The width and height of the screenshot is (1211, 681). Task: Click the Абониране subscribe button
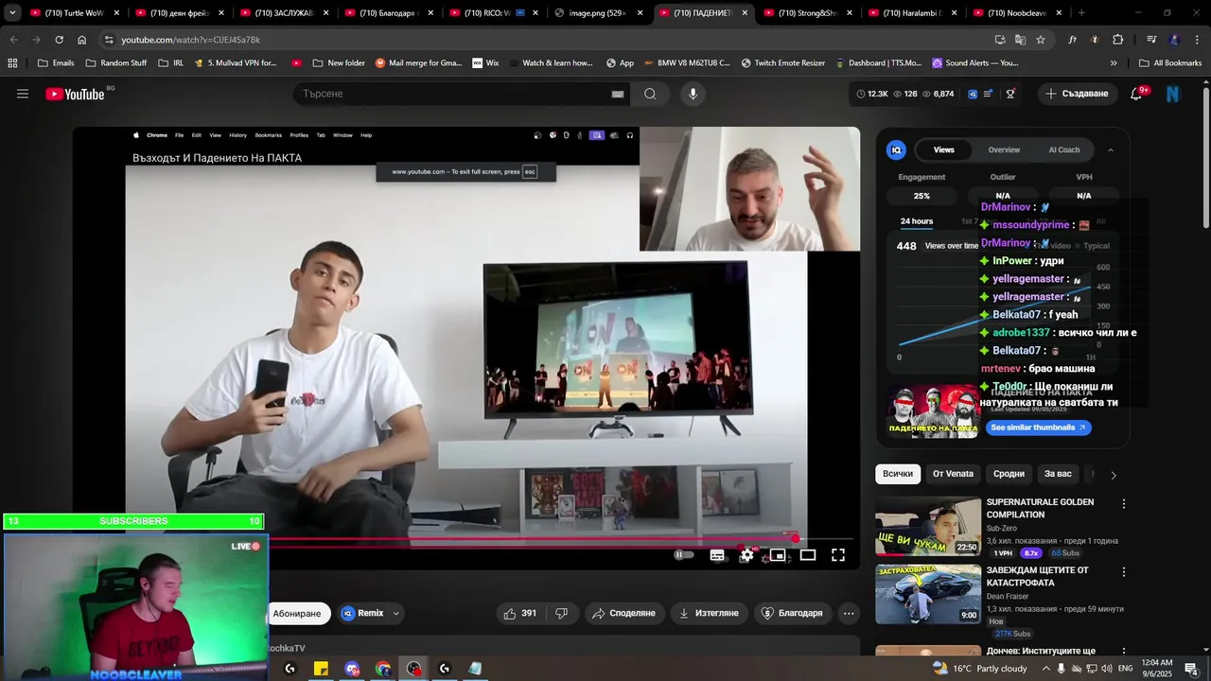(x=297, y=613)
